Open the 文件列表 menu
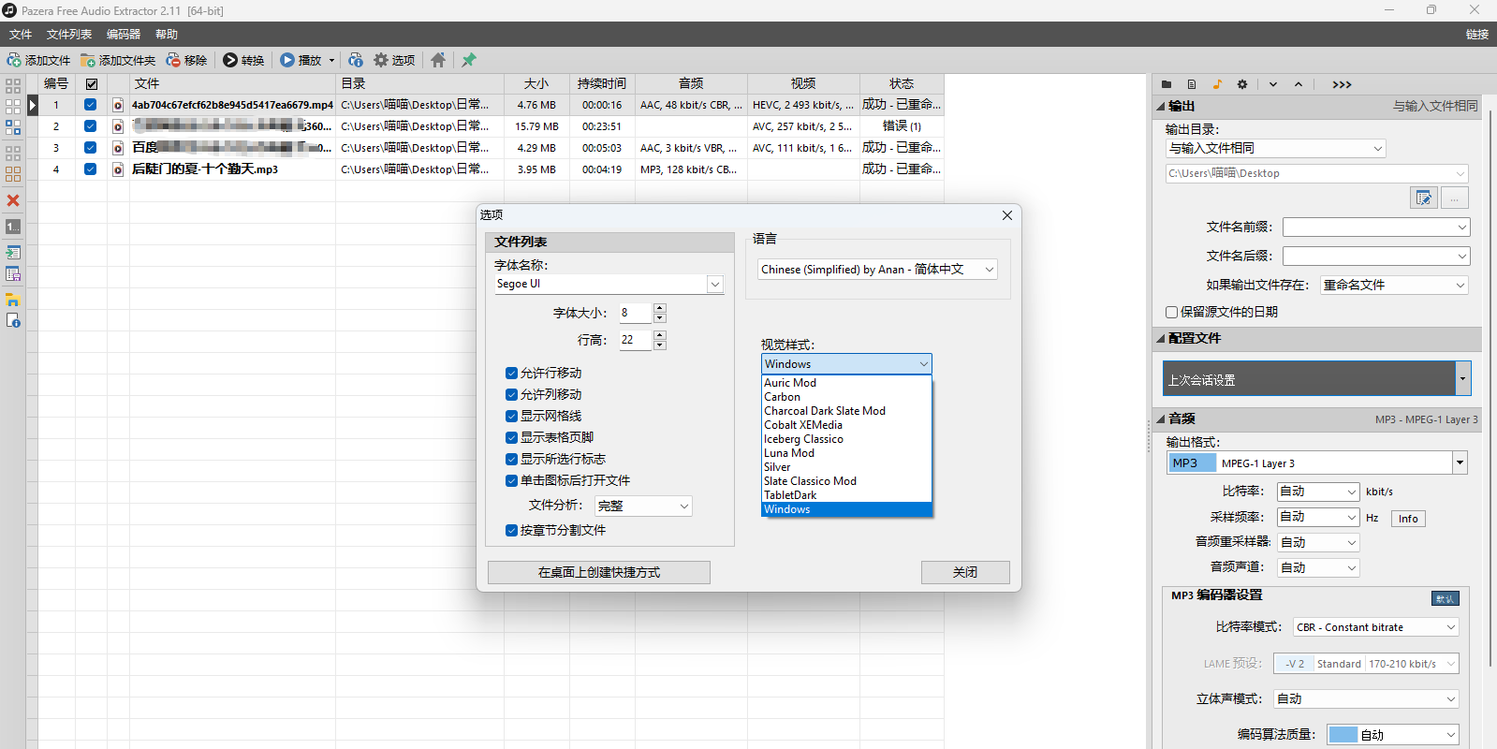Viewport: 1497px width, 749px height. (69, 35)
